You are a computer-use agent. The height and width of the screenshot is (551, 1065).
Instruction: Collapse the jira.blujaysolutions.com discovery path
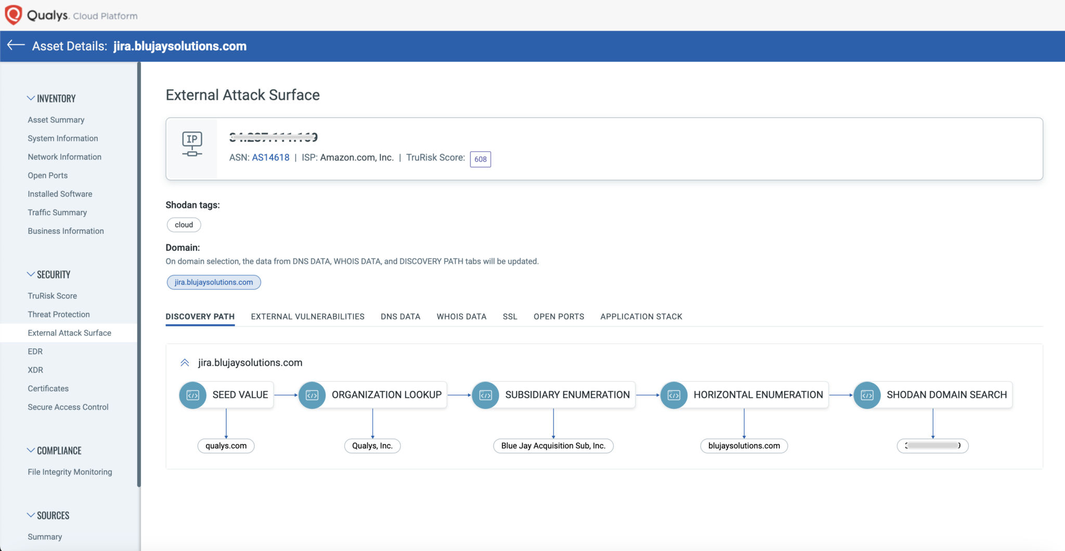pyautogui.click(x=185, y=362)
